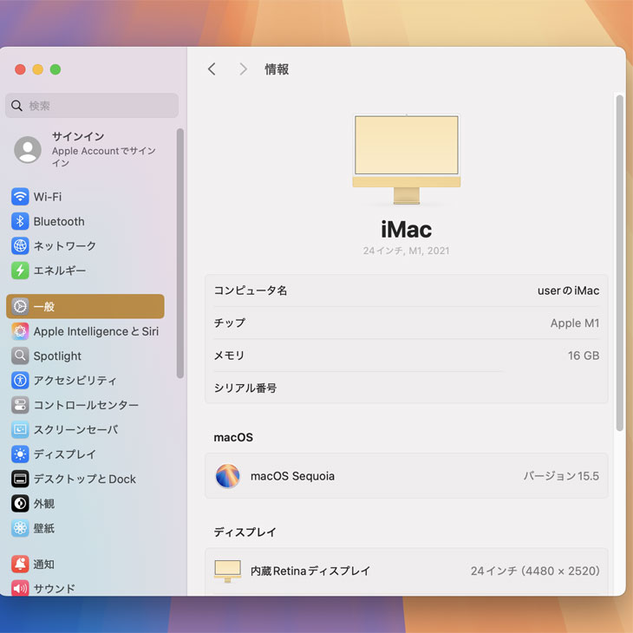Click the 内蔵Retinaディスプレイ label
The image size is (633, 633).
coord(310,571)
